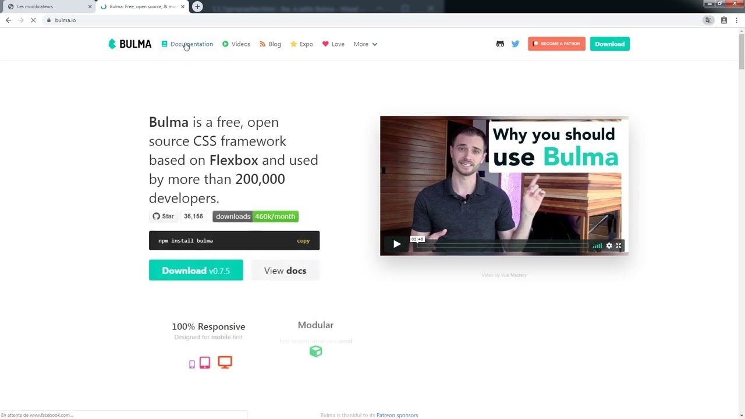Open the Twitter bird icon link

click(x=515, y=44)
